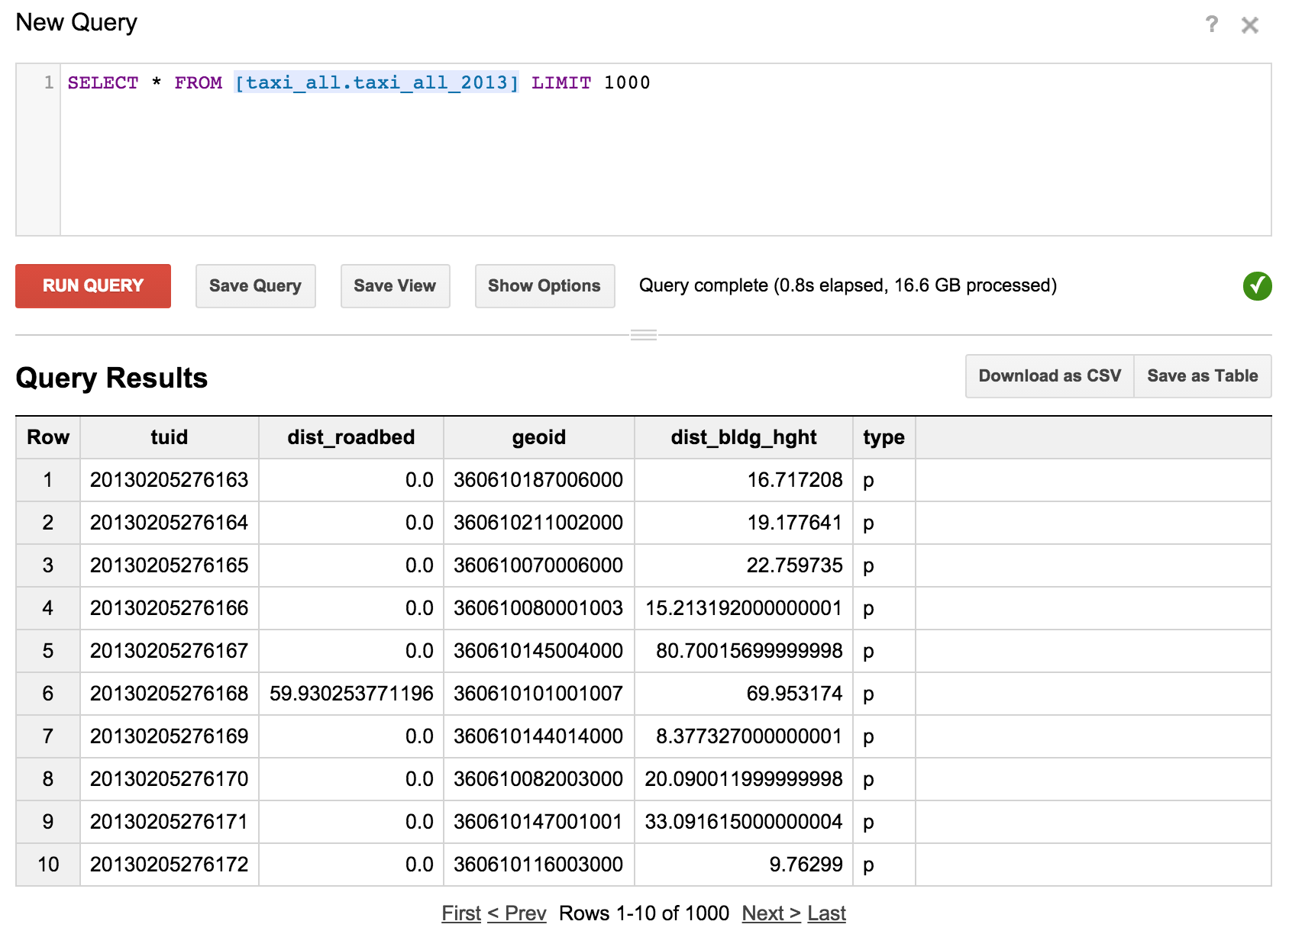This screenshot has height=934, width=1289.
Task: Download the query results as CSV
Action: point(1049,375)
